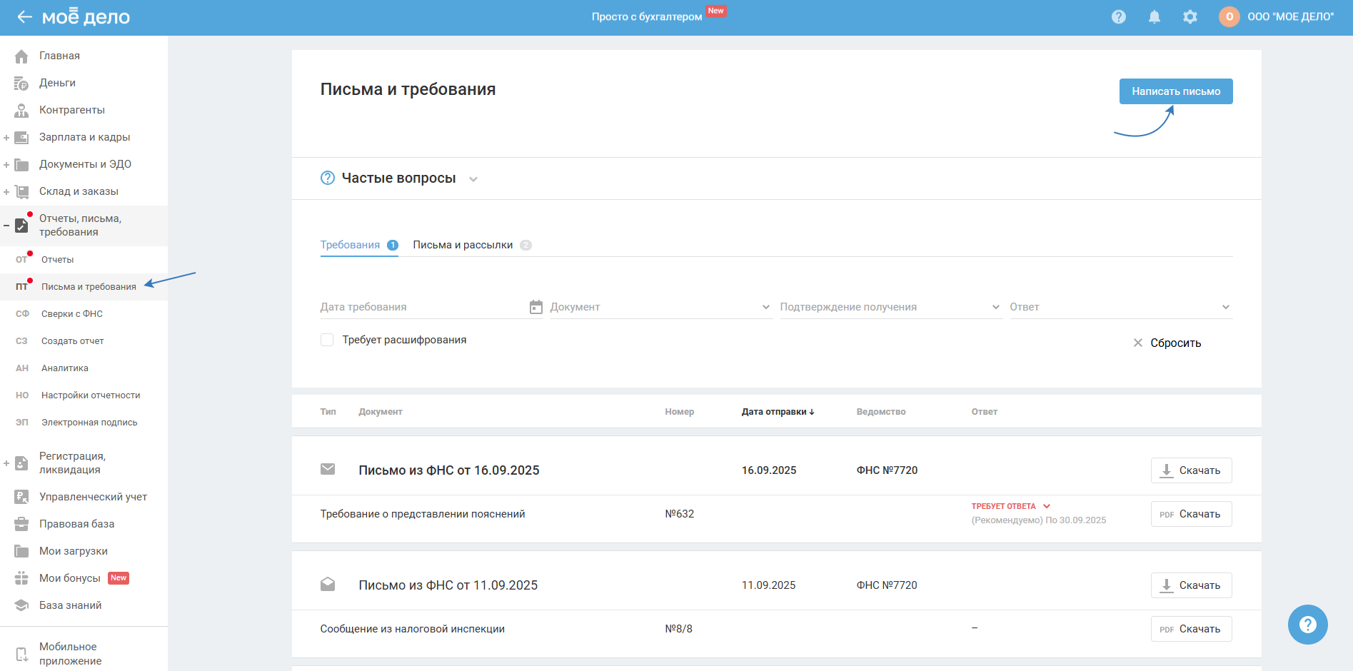The width and height of the screenshot is (1353, 671).
Task: Open the floating help chat button
Action: (1307, 625)
